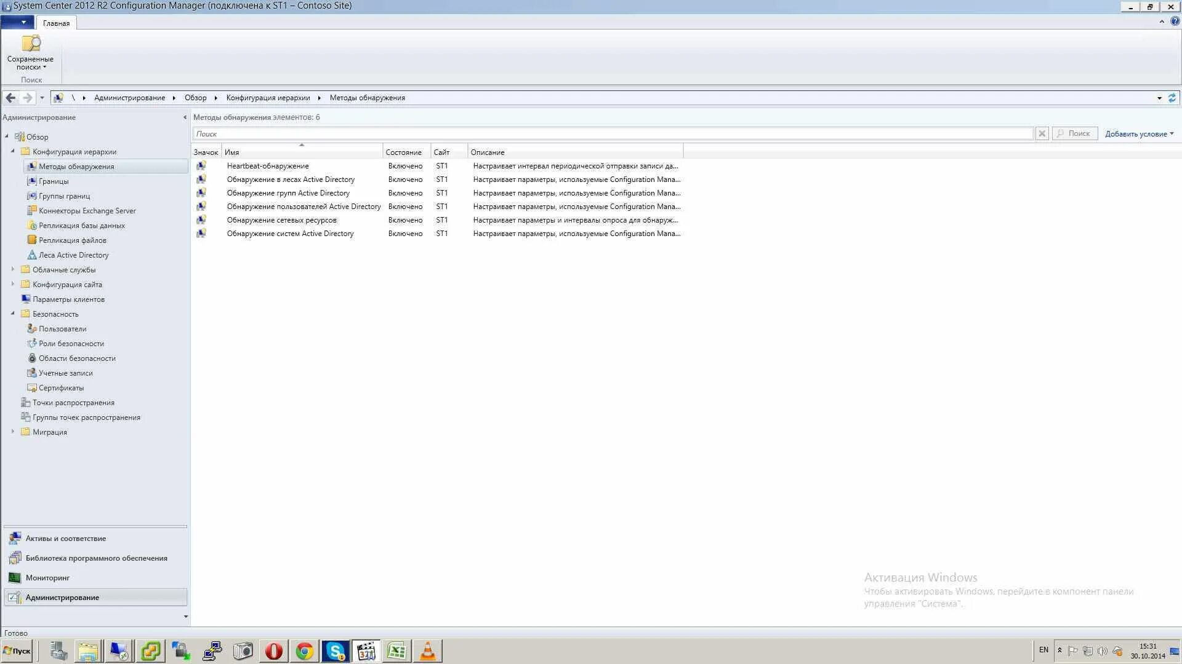The image size is (1182, 664).
Task: Open the Assets and Compliance workspace icon
Action: [15, 539]
